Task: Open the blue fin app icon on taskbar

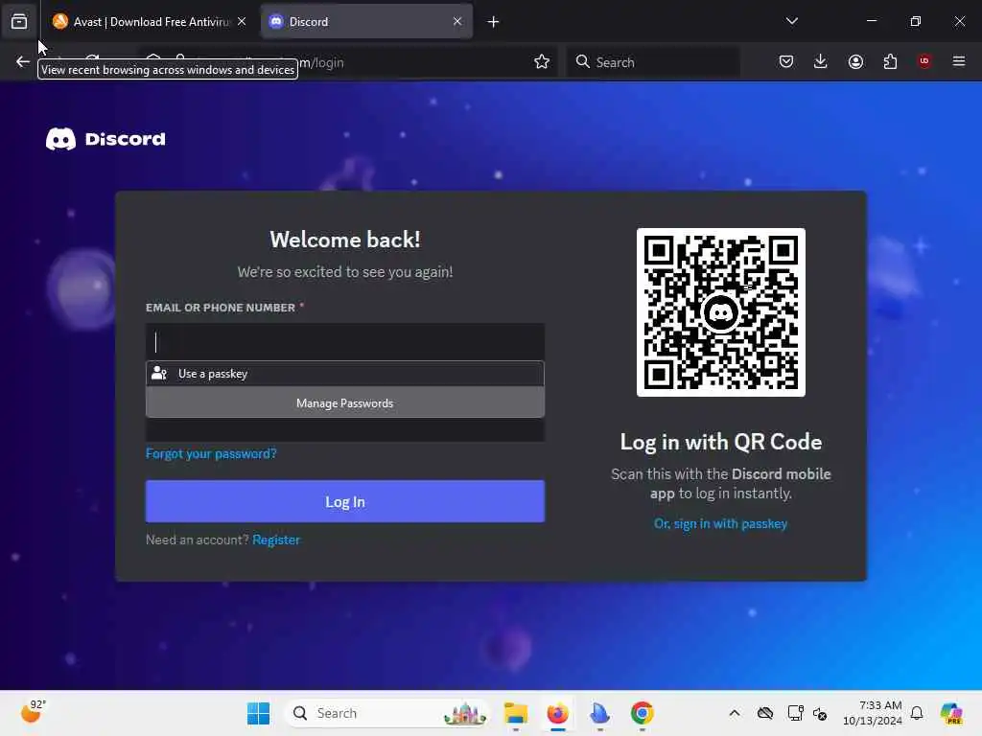Action: click(599, 713)
